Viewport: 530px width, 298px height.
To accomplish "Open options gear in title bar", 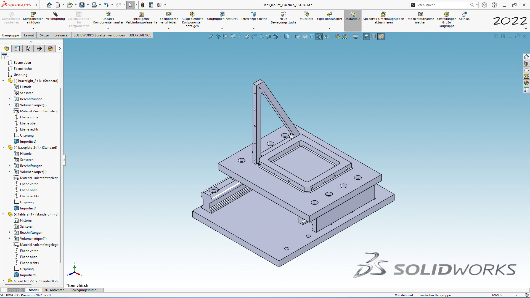I will coord(159,5).
